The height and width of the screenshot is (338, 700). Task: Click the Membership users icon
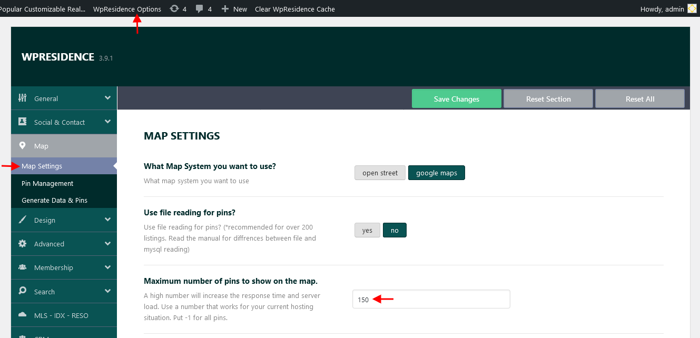point(22,267)
